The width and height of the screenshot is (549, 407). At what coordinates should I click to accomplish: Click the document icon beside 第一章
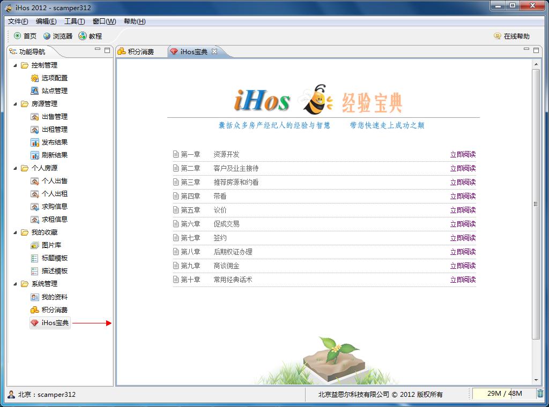tap(176, 154)
